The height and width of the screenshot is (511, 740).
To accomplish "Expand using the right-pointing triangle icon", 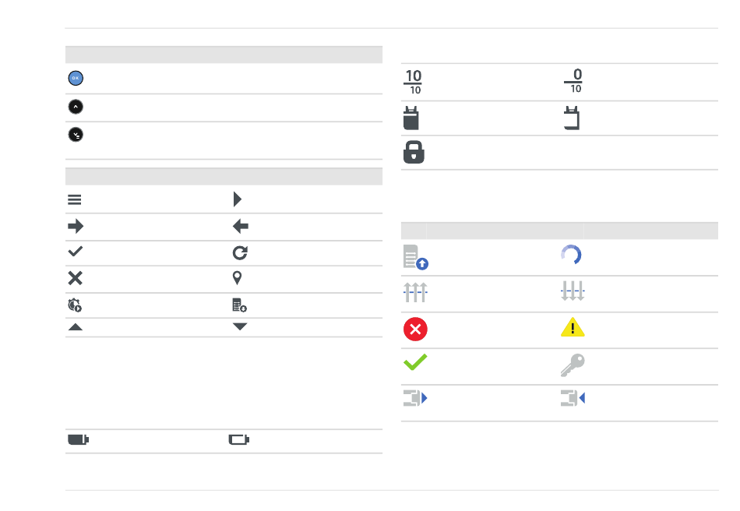I will pyautogui.click(x=238, y=199).
